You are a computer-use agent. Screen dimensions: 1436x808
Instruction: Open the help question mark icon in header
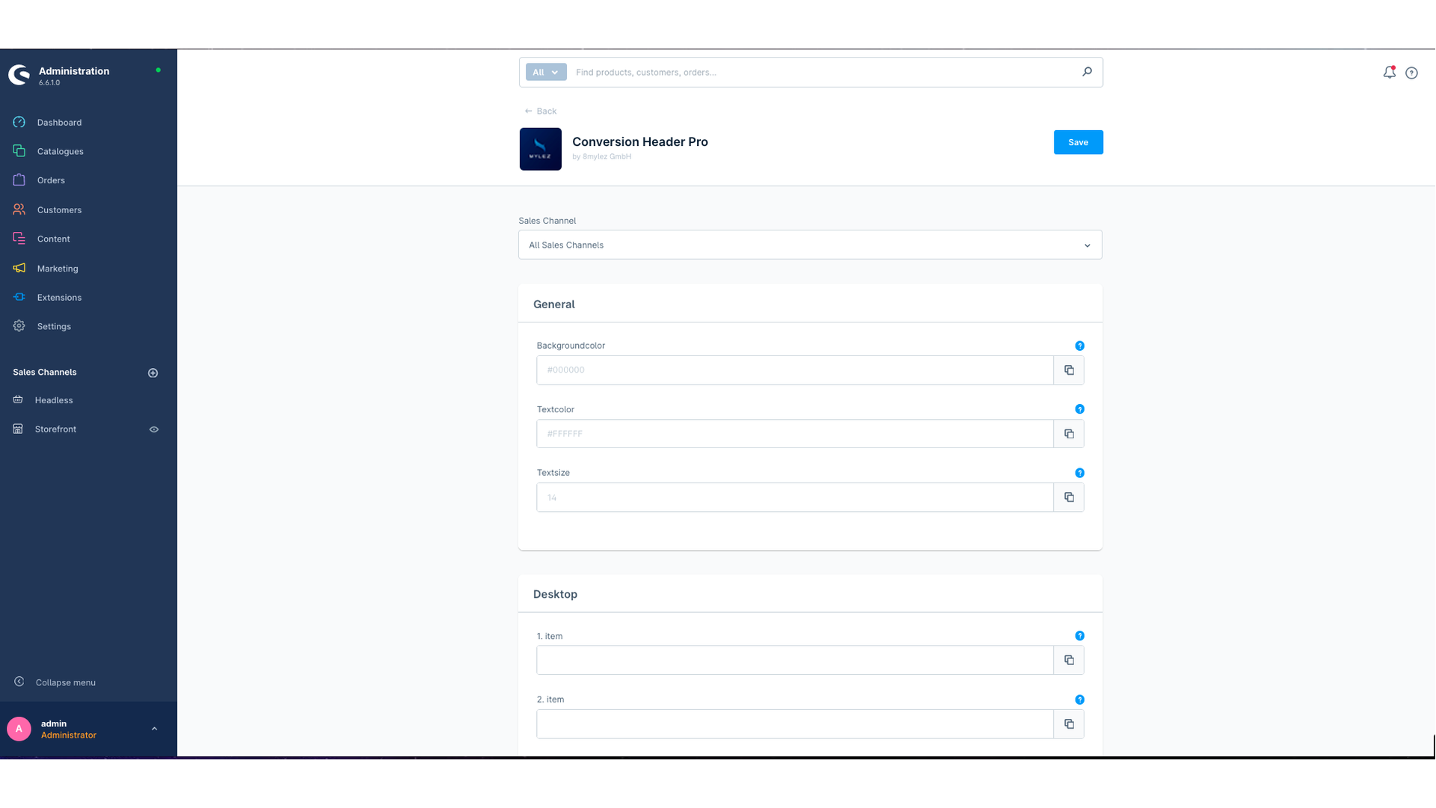click(x=1411, y=73)
